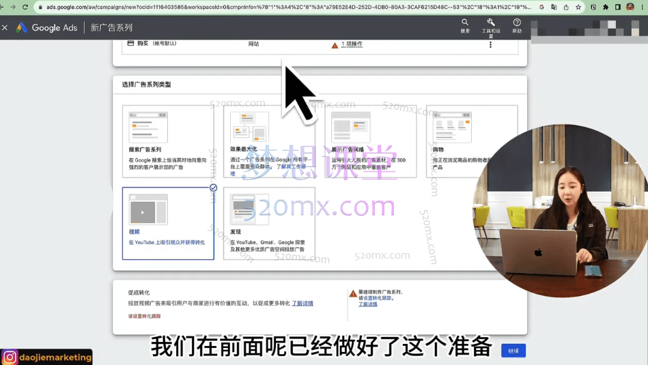
Task: Click the red 请设置转化跟踪 text
Action: 144,317
